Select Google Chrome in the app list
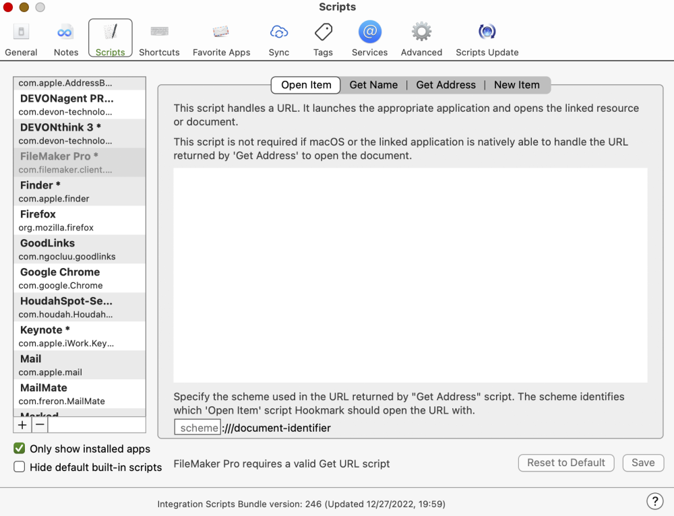 tap(79, 278)
